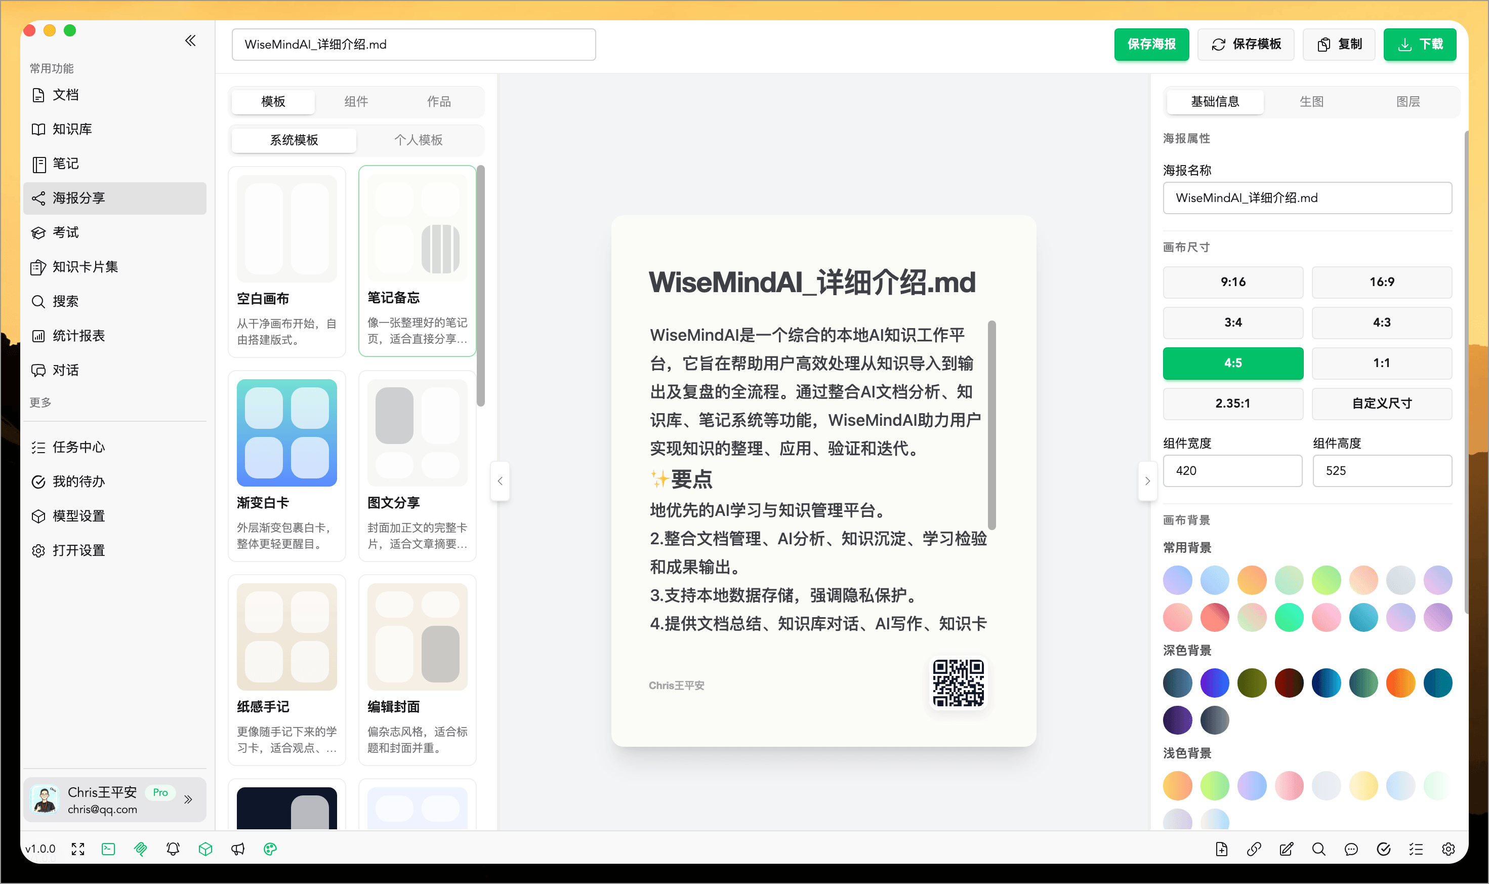Click the 下载 download button

1419,44
